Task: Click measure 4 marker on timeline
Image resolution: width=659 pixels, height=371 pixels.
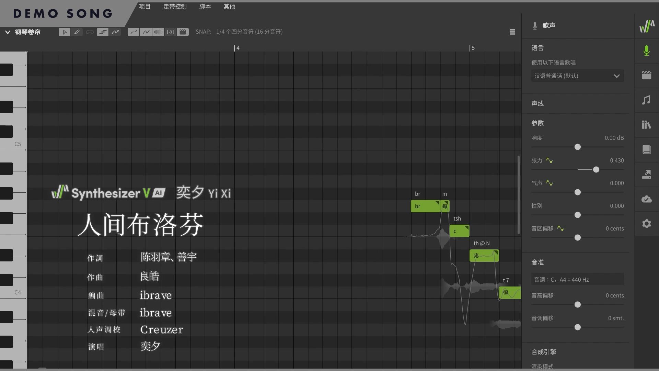Action: [x=237, y=48]
